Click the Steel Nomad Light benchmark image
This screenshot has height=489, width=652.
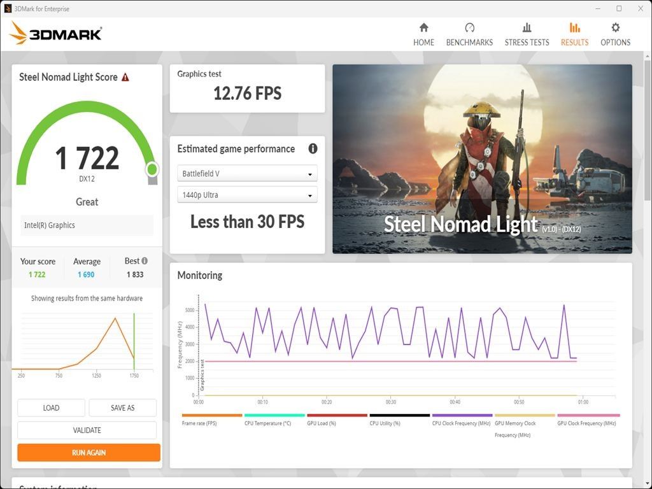click(x=483, y=159)
